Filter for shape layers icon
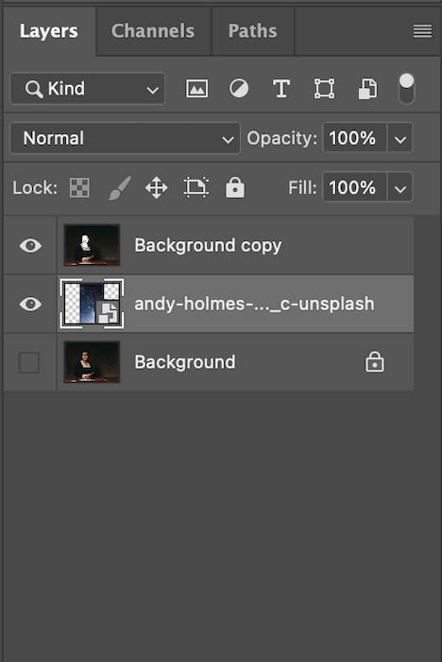 [x=324, y=89]
